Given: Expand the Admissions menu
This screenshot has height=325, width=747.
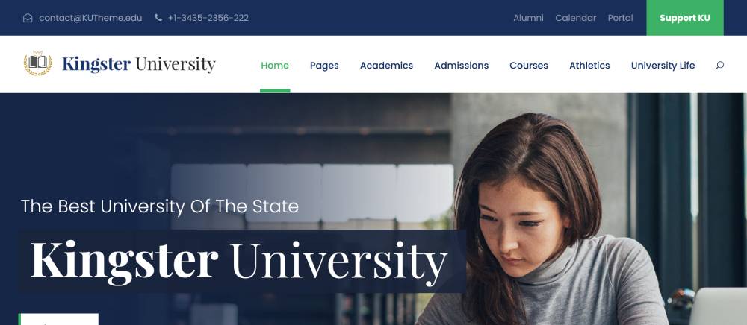Looking at the screenshot, I should point(461,66).
